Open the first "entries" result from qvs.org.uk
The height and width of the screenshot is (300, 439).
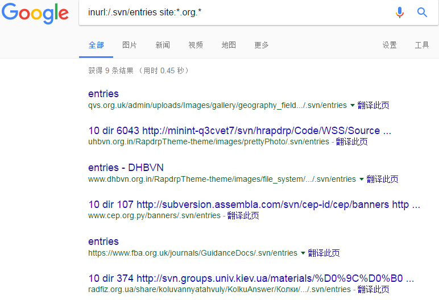pos(103,94)
